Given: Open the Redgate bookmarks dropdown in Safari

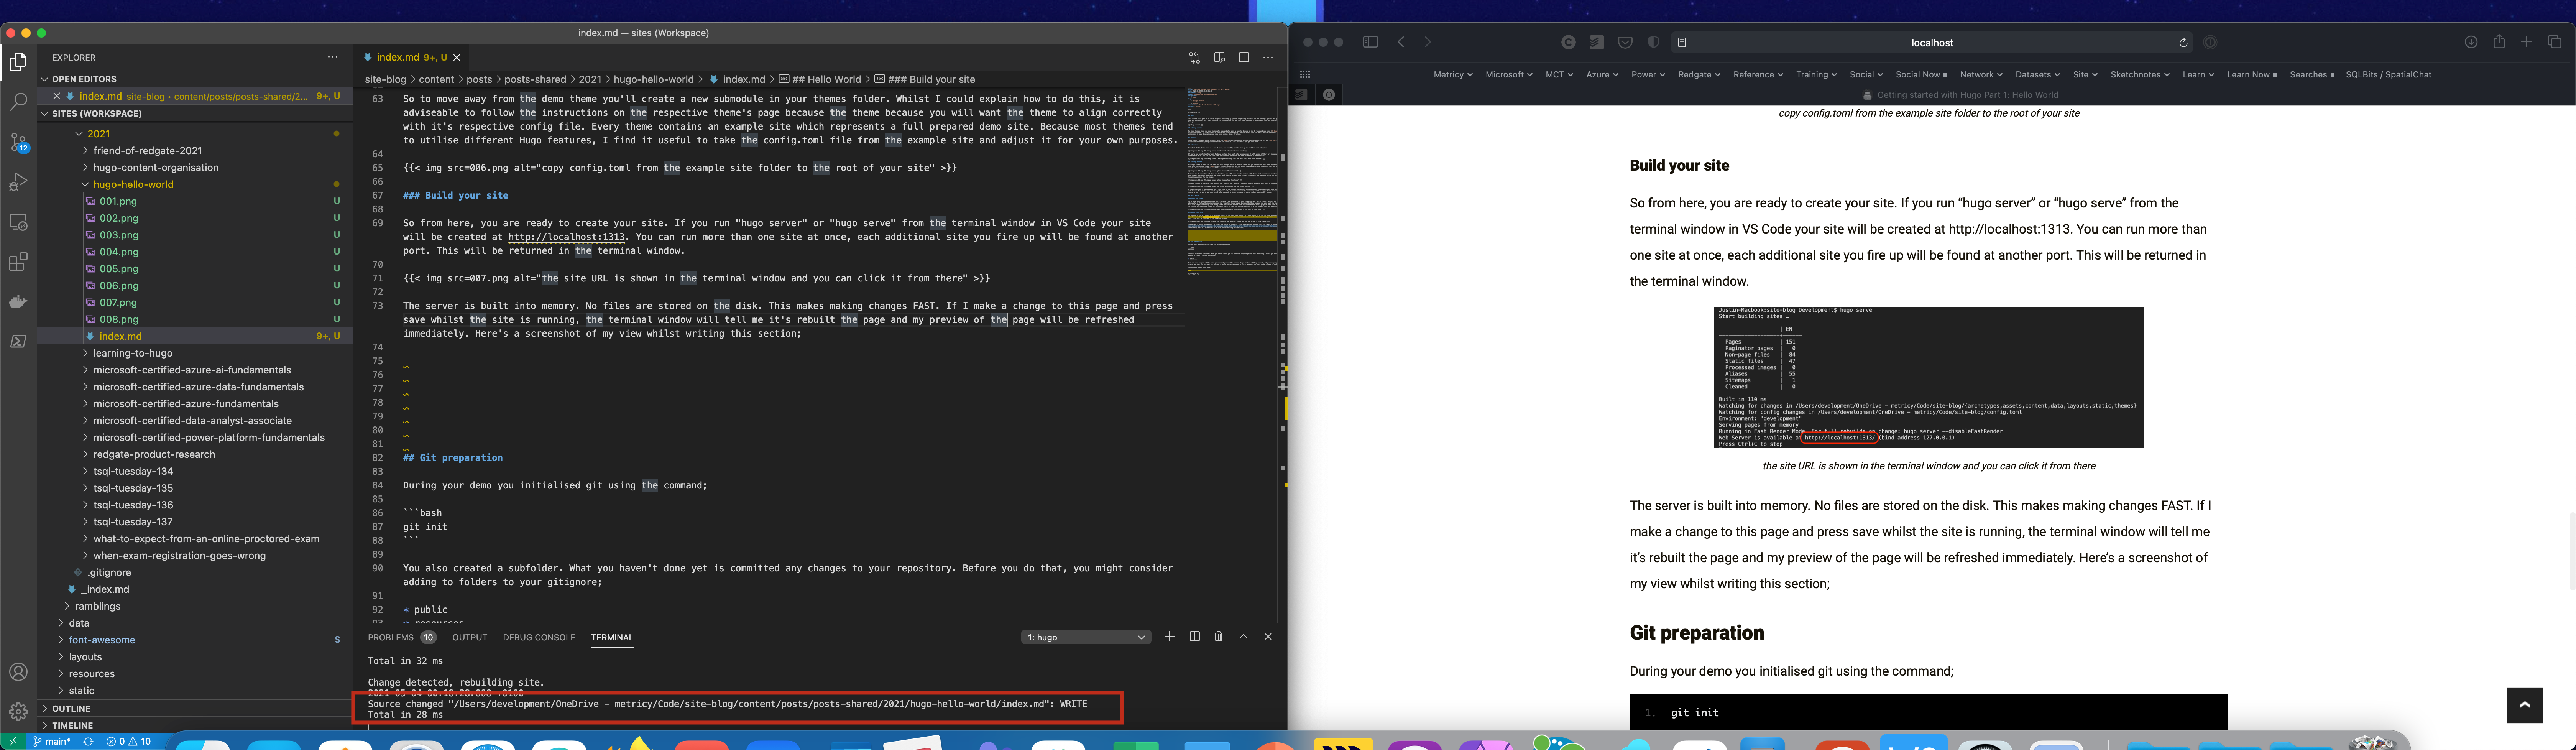Looking at the screenshot, I should [x=1698, y=74].
